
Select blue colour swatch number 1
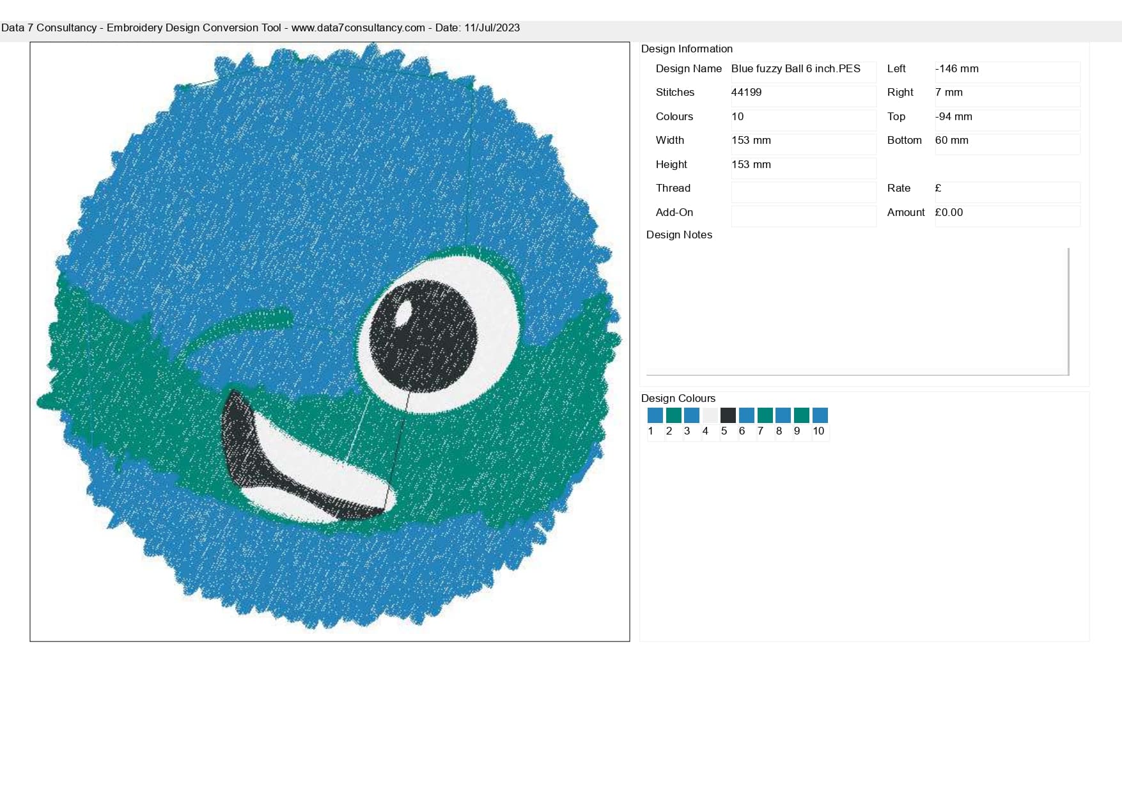point(655,415)
